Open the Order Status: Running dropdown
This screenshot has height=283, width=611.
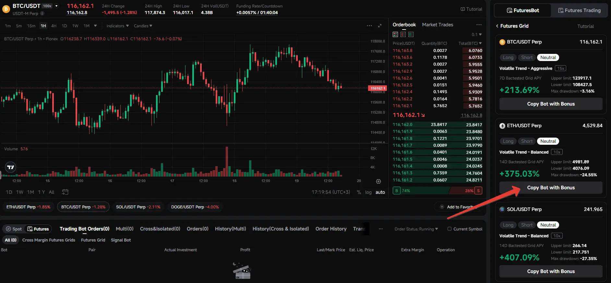[x=416, y=229]
